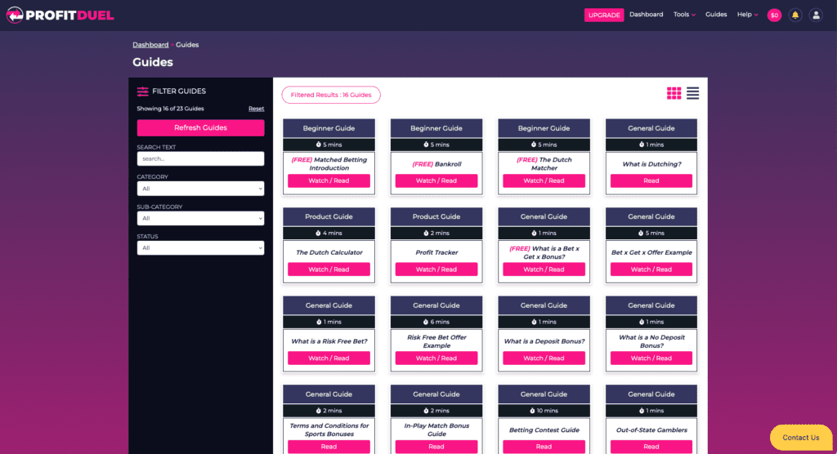The height and width of the screenshot is (454, 837).
Task: Click the 'Betting Contest Guide' title text
Action: click(x=544, y=430)
